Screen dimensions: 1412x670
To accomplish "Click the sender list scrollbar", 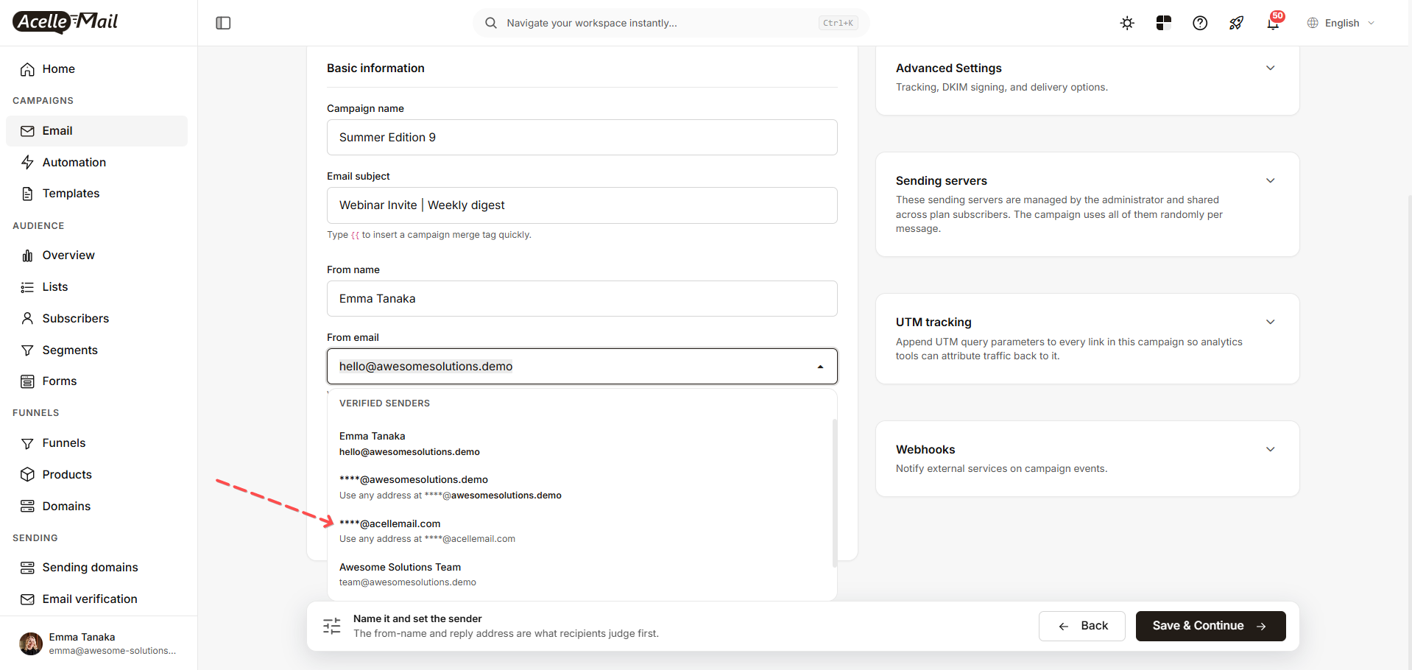I will 835,493.
